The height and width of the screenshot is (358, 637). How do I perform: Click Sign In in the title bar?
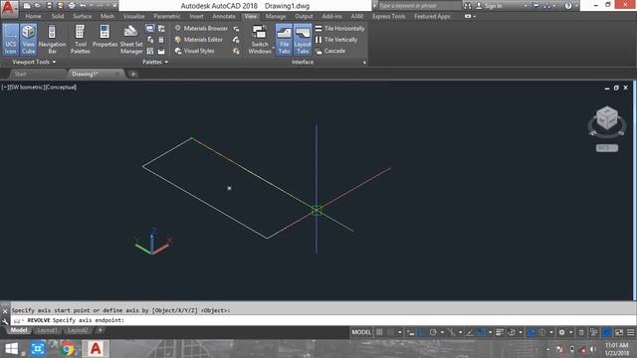pyautogui.click(x=489, y=6)
